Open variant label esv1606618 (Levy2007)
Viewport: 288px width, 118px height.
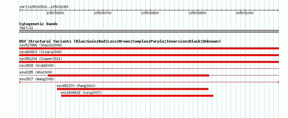pyautogui.click(x=81, y=93)
